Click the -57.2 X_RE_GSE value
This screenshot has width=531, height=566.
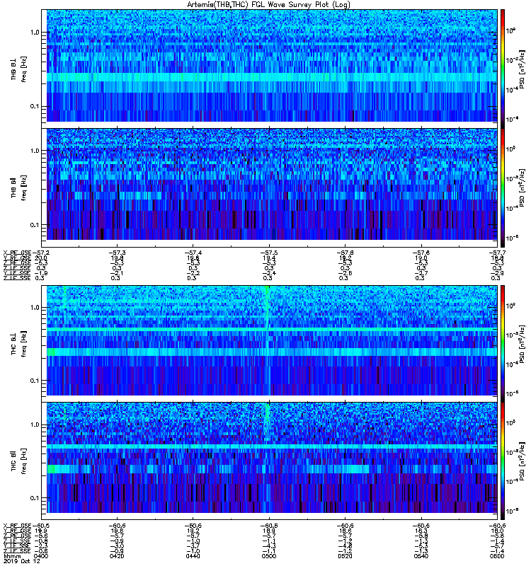pos(41,253)
